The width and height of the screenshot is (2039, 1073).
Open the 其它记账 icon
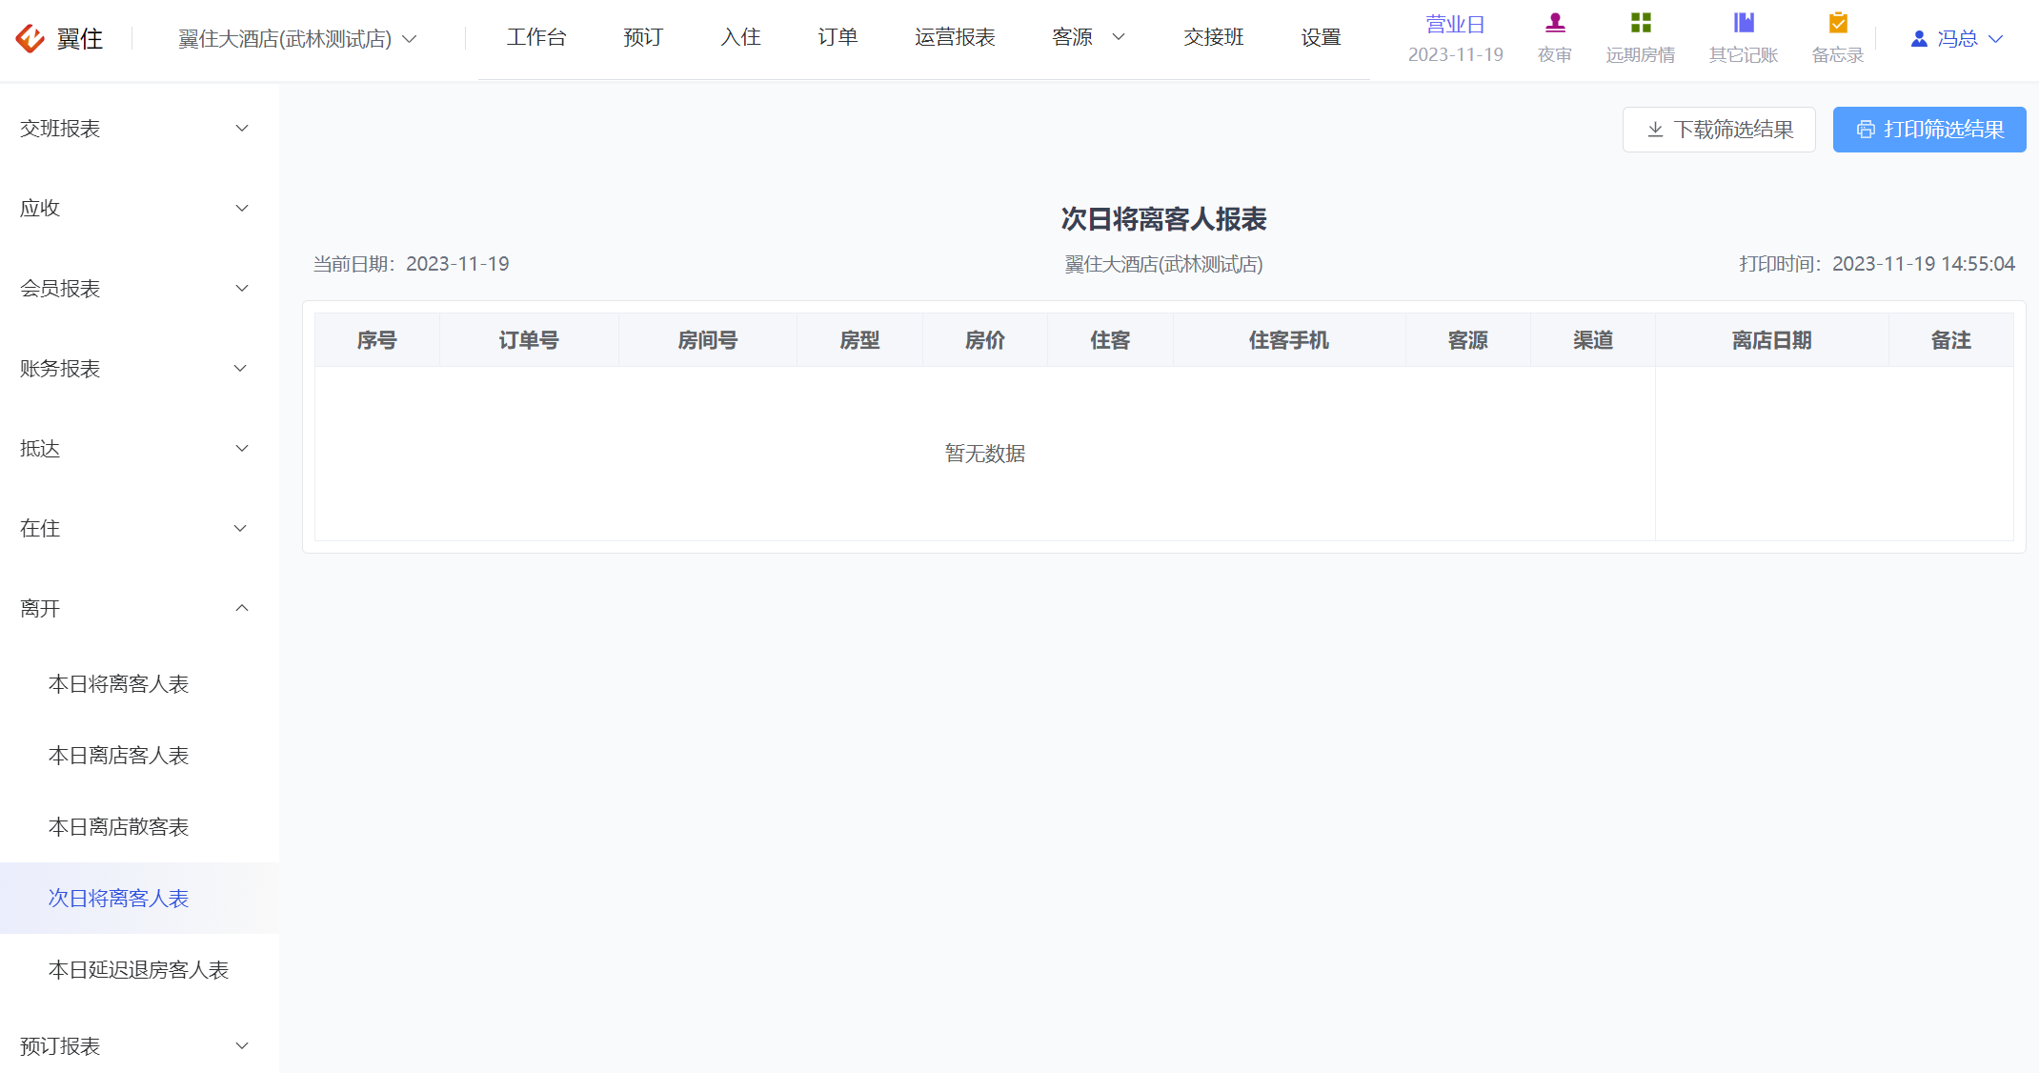pyautogui.click(x=1744, y=22)
